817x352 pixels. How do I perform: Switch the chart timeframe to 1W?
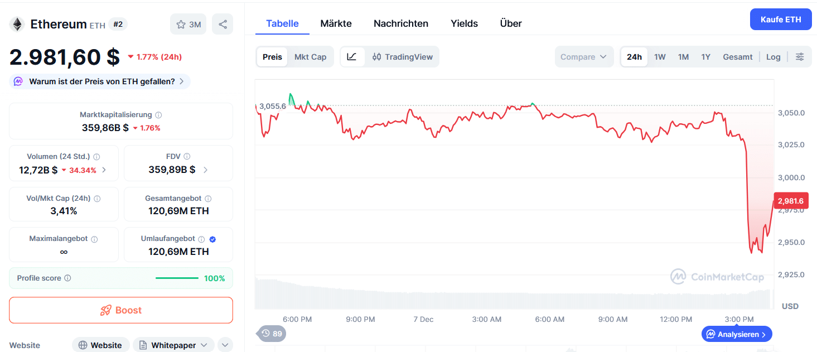pyautogui.click(x=659, y=56)
